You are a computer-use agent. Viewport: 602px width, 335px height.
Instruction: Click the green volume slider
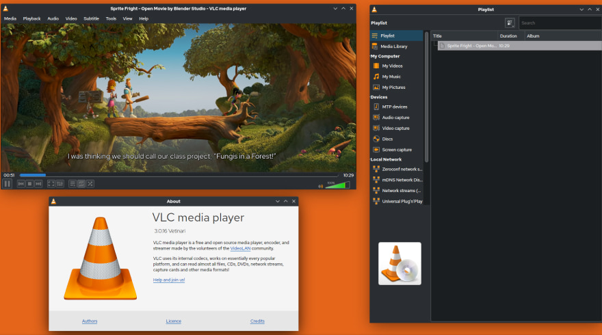click(x=337, y=185)
